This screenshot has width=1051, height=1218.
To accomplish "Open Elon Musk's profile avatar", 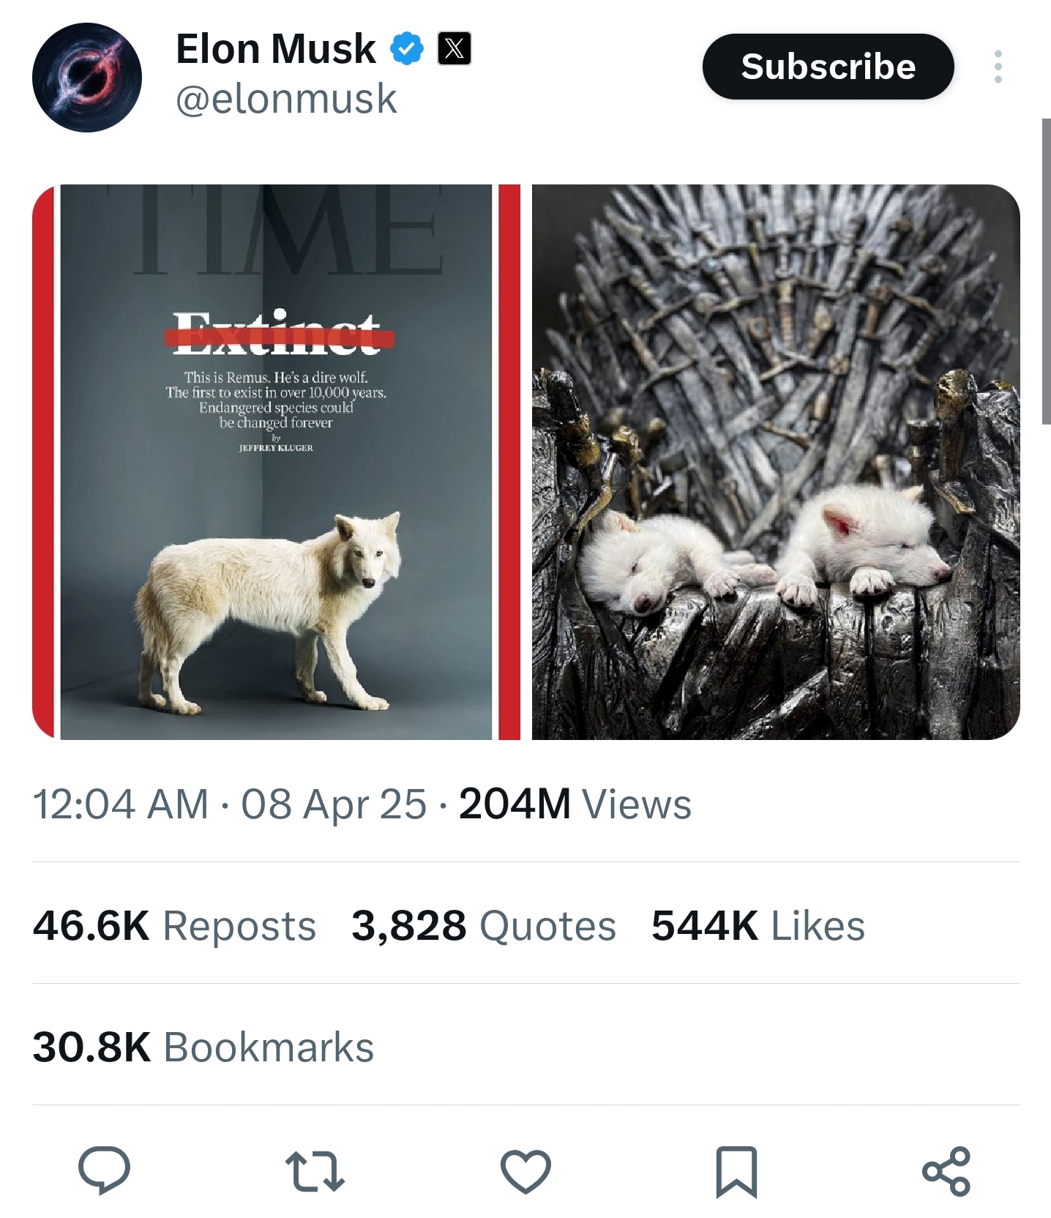I will click(86, 78).
